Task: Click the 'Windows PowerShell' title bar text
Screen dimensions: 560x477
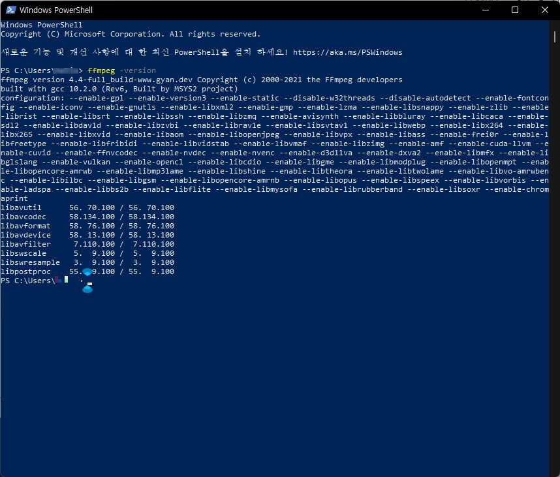Action: (x=56, y=10)
